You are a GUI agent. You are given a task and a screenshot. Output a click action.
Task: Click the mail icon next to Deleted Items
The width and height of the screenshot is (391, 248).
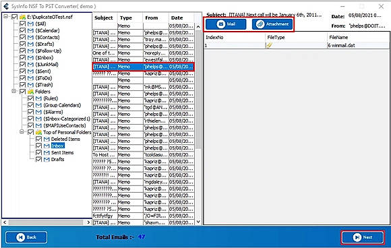pyautogui.click(x=47, y=139)
